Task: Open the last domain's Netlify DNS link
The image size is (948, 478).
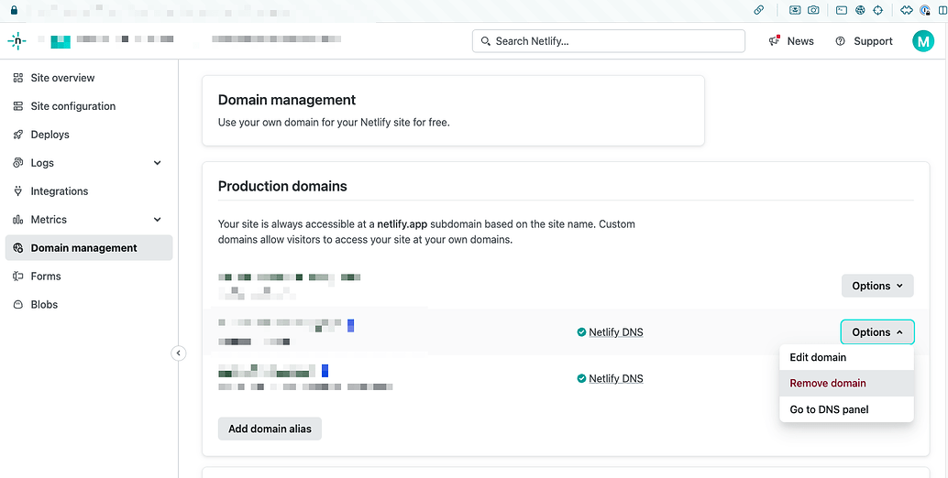Action: (615, 378)
